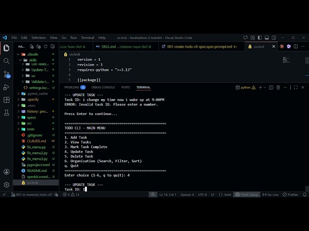Close the uv.lock editor tab
The image size is (309, 231).
pos(274,47)
